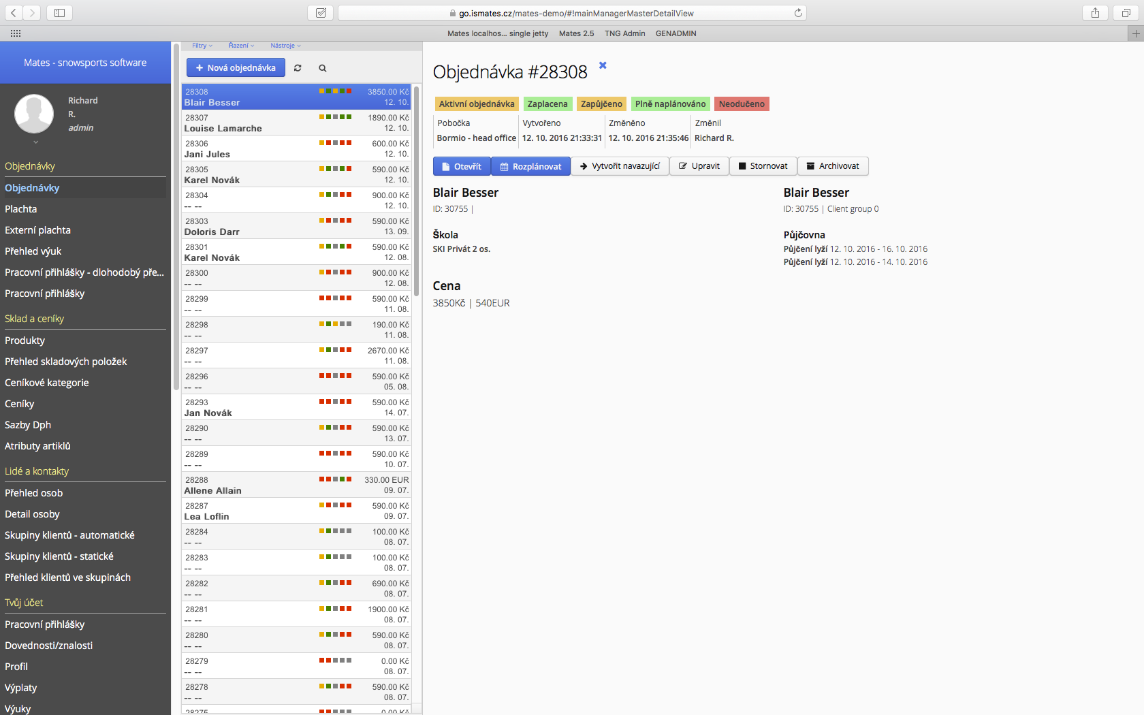Viewport: 1144px width, 715px height.
Task: Click the Zaplacena green tag
Action: [x=547, y=104]
